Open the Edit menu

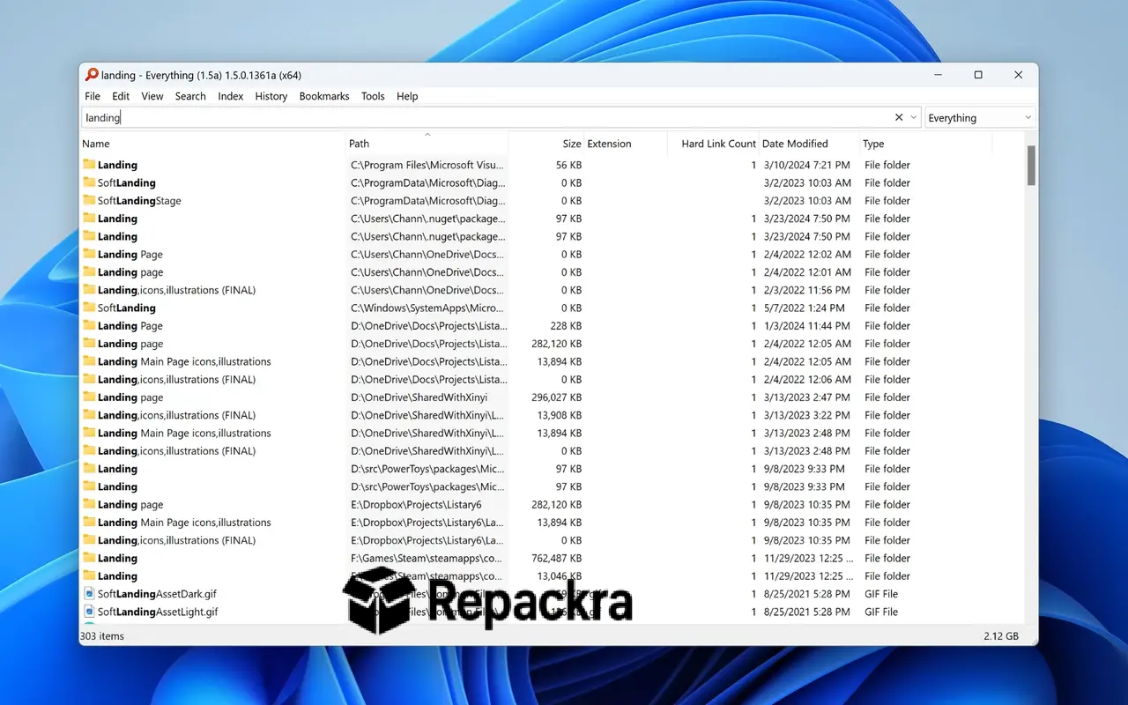(x=121, y=96)
